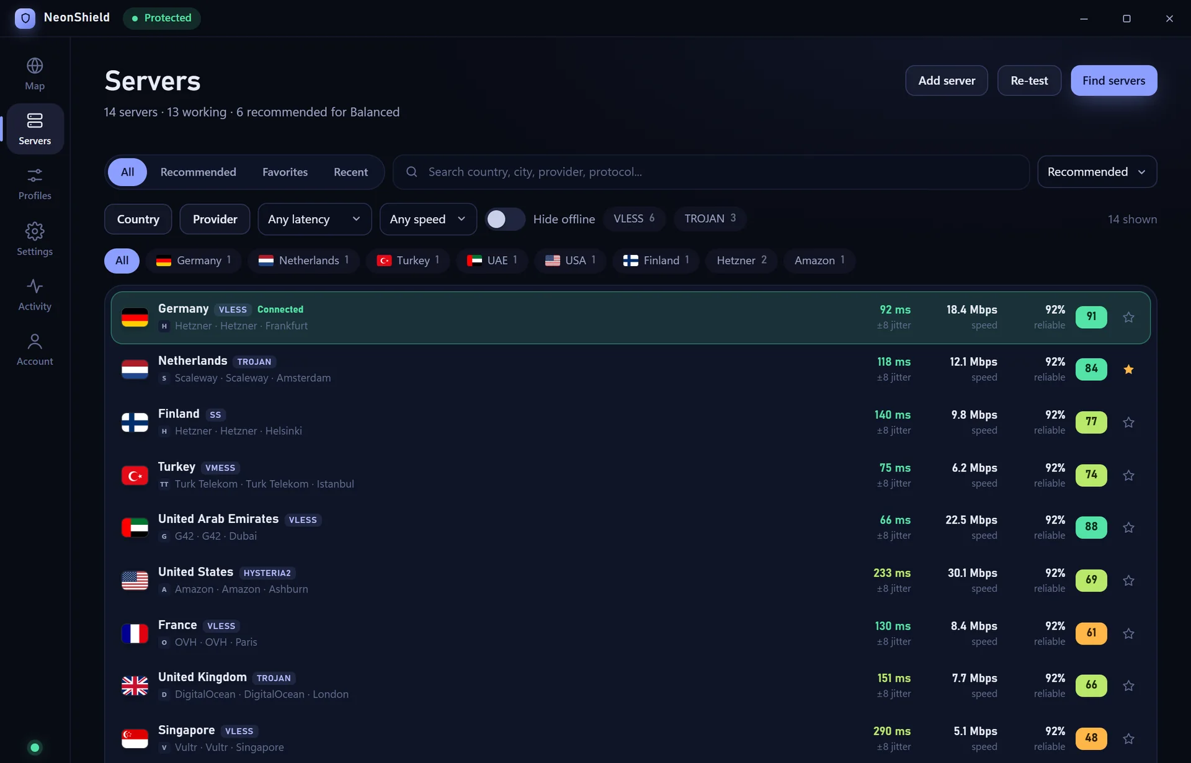This screenshot has width=1191, height=763.
Task: Open the Account section
Action: 35,349
